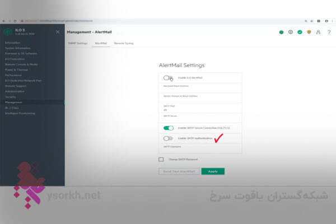Select Security in the sidebar menu
336x224 pixels.
[x=10, y=97]
